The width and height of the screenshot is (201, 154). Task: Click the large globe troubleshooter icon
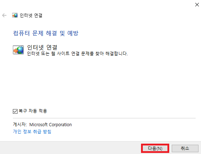[x=18, y=50]
